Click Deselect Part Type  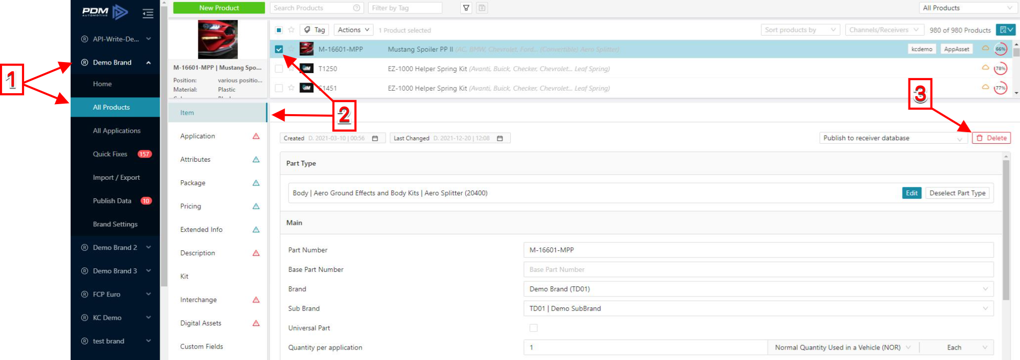click(957, 193)
